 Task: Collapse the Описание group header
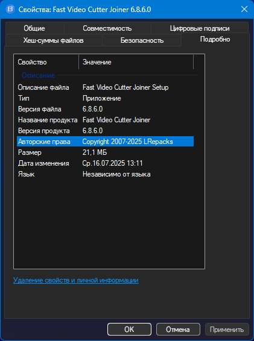click(x=39, y=75)
